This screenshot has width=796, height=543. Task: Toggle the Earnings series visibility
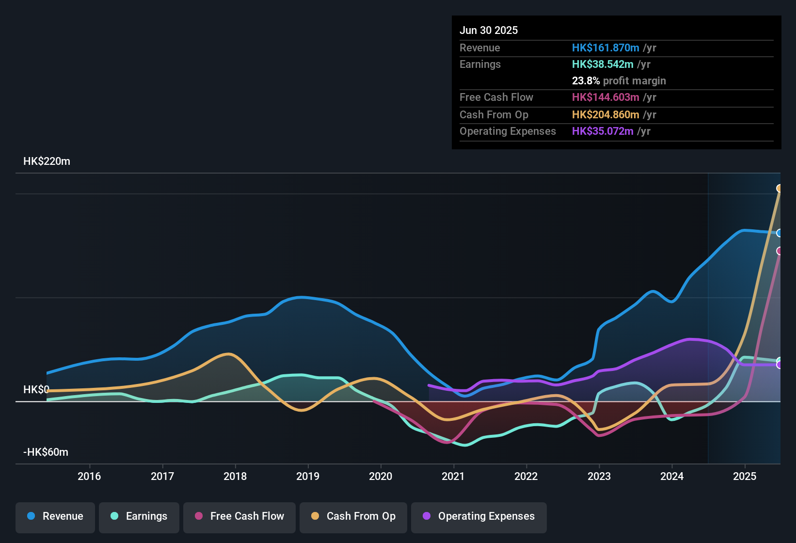pyautogui.click(x=139, y=516)
